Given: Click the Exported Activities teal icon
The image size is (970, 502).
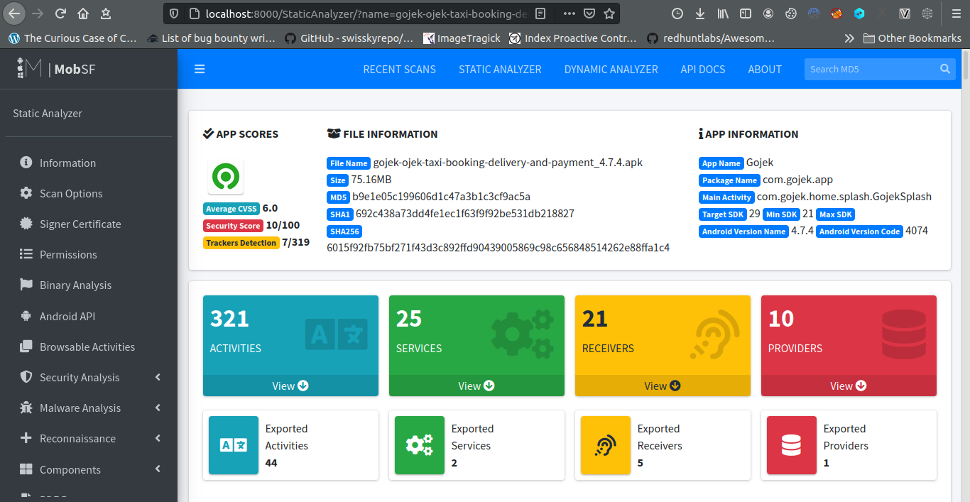Looking at the screenshot, I should click(x=234, y=445).
